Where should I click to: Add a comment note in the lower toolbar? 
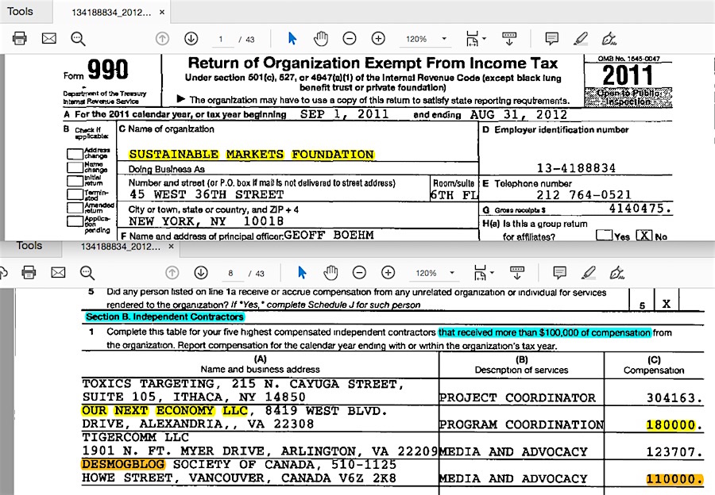point(560,273)
